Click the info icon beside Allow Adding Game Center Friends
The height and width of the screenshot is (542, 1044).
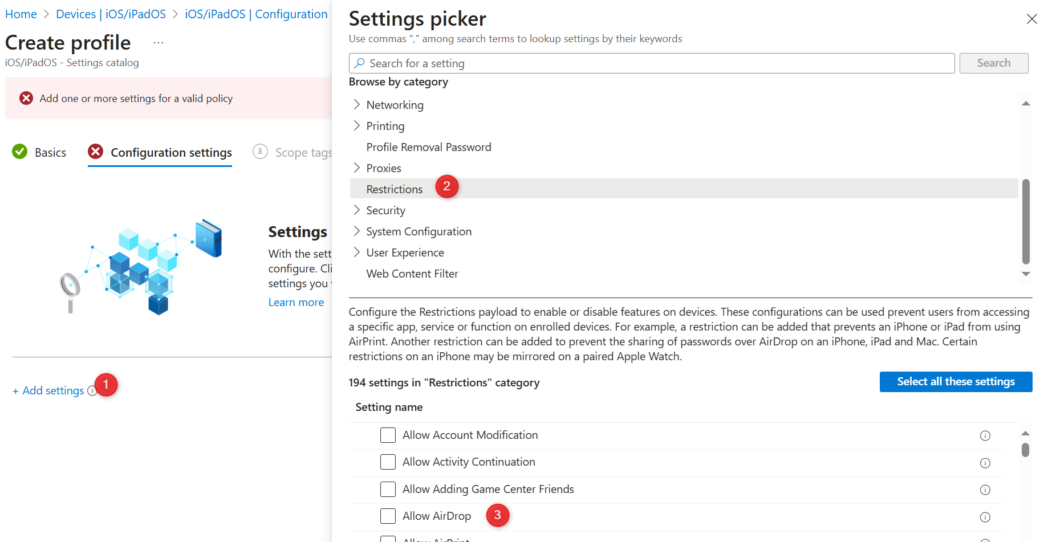pyautogui.click(x=985, y=490)
